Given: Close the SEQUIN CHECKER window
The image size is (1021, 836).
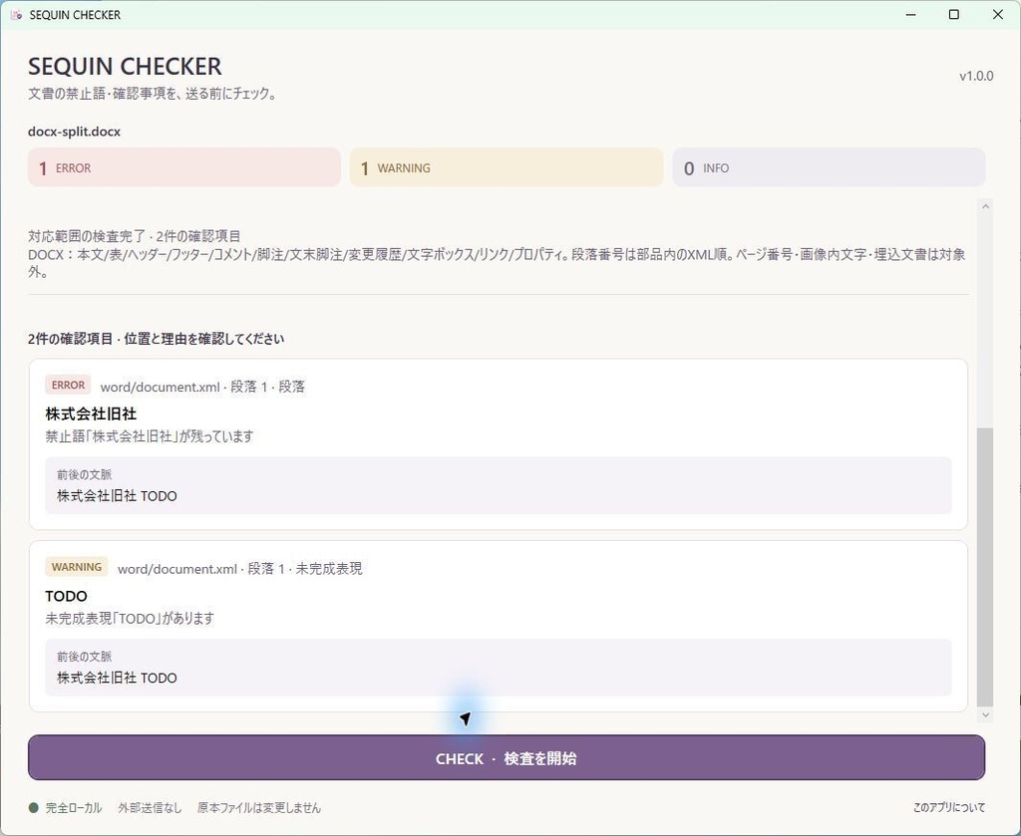Looking at the screenshot, I should pyautogui.click(x=997, y=14).
